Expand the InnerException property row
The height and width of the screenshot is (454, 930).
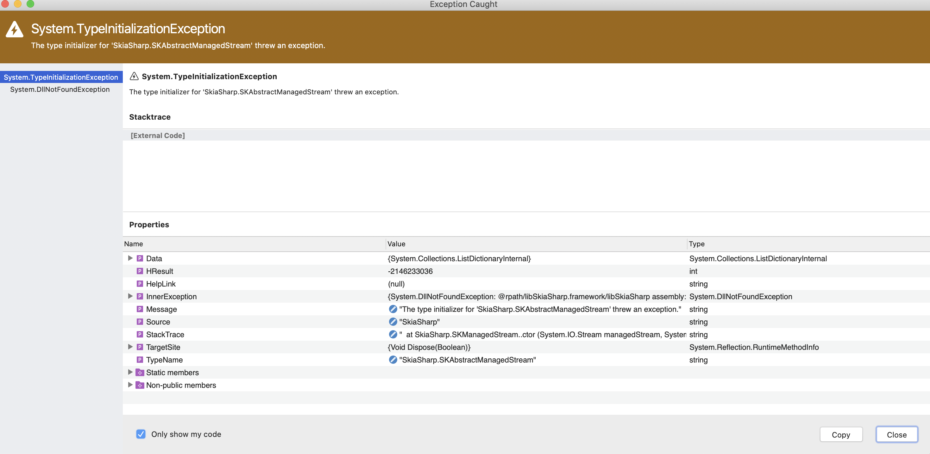point(130,296)
